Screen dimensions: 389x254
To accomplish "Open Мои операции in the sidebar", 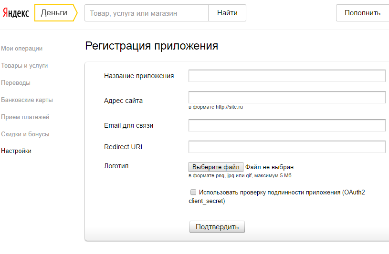I will [22, 49].
